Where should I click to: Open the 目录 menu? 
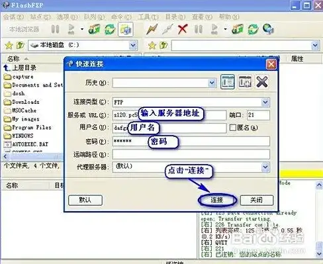[x=175, y=17]
